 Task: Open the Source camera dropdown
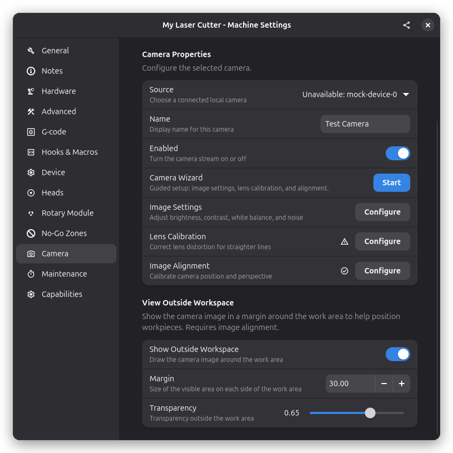click(355, 95)
